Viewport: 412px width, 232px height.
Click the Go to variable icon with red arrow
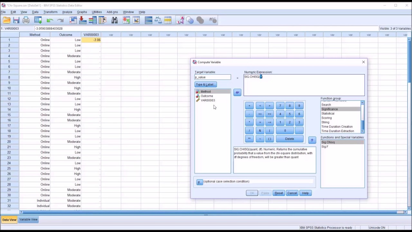coord(83,20)
